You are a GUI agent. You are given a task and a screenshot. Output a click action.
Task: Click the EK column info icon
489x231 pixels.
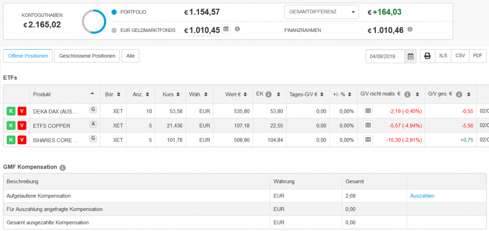click(x=268, y=94)
